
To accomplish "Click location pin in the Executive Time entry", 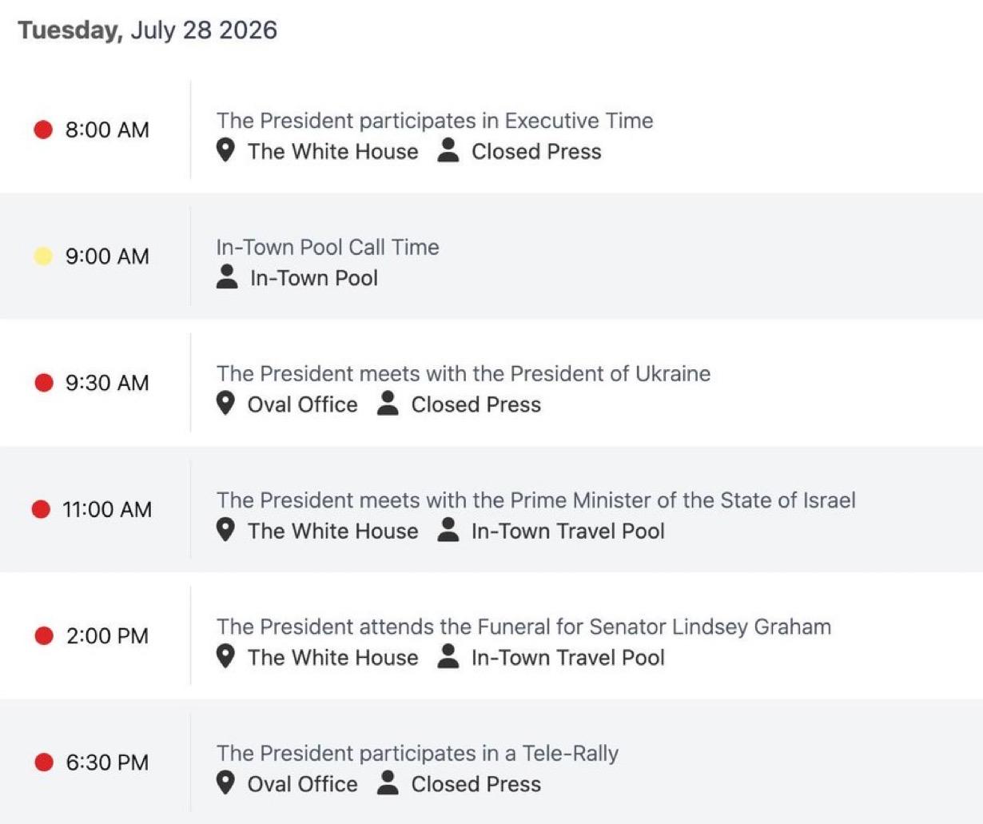I will click(225, 150).
